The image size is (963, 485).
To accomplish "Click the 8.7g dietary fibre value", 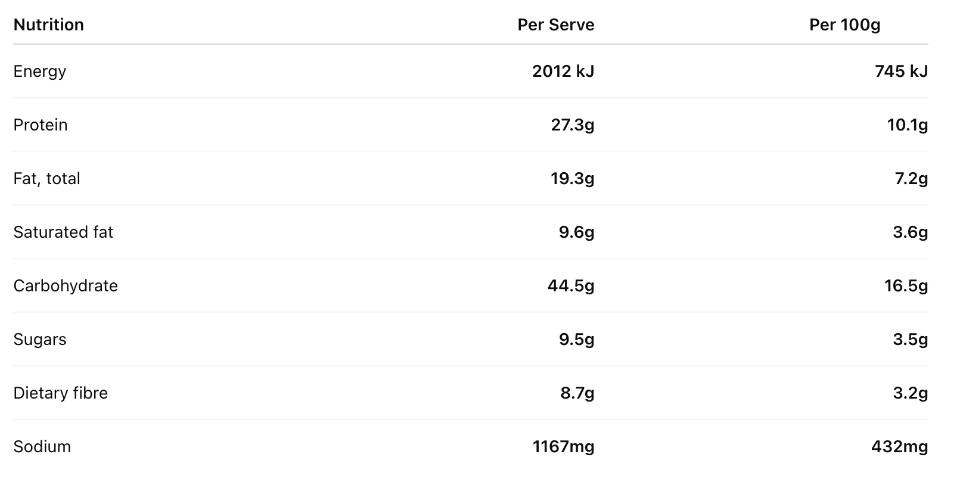I will point(577,393).
